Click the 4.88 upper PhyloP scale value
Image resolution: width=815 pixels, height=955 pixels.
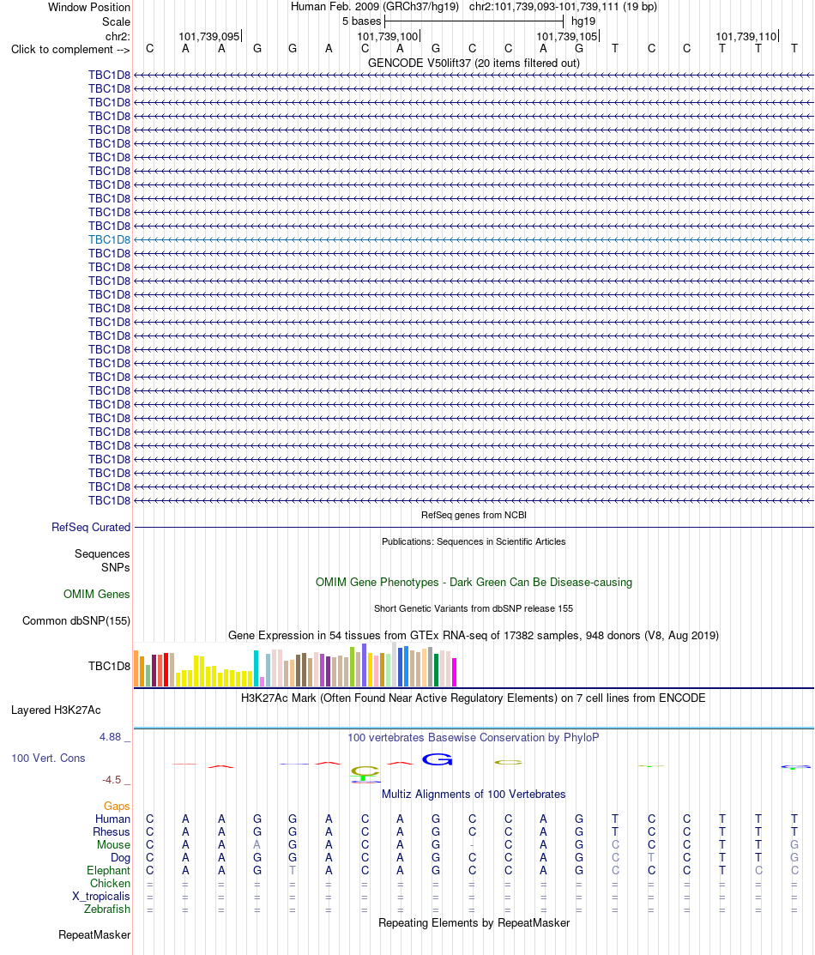point(111,737)
